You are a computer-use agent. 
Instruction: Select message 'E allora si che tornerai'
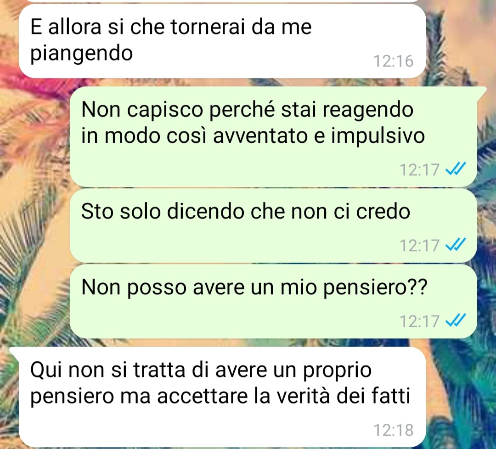[x=222, y=41]
